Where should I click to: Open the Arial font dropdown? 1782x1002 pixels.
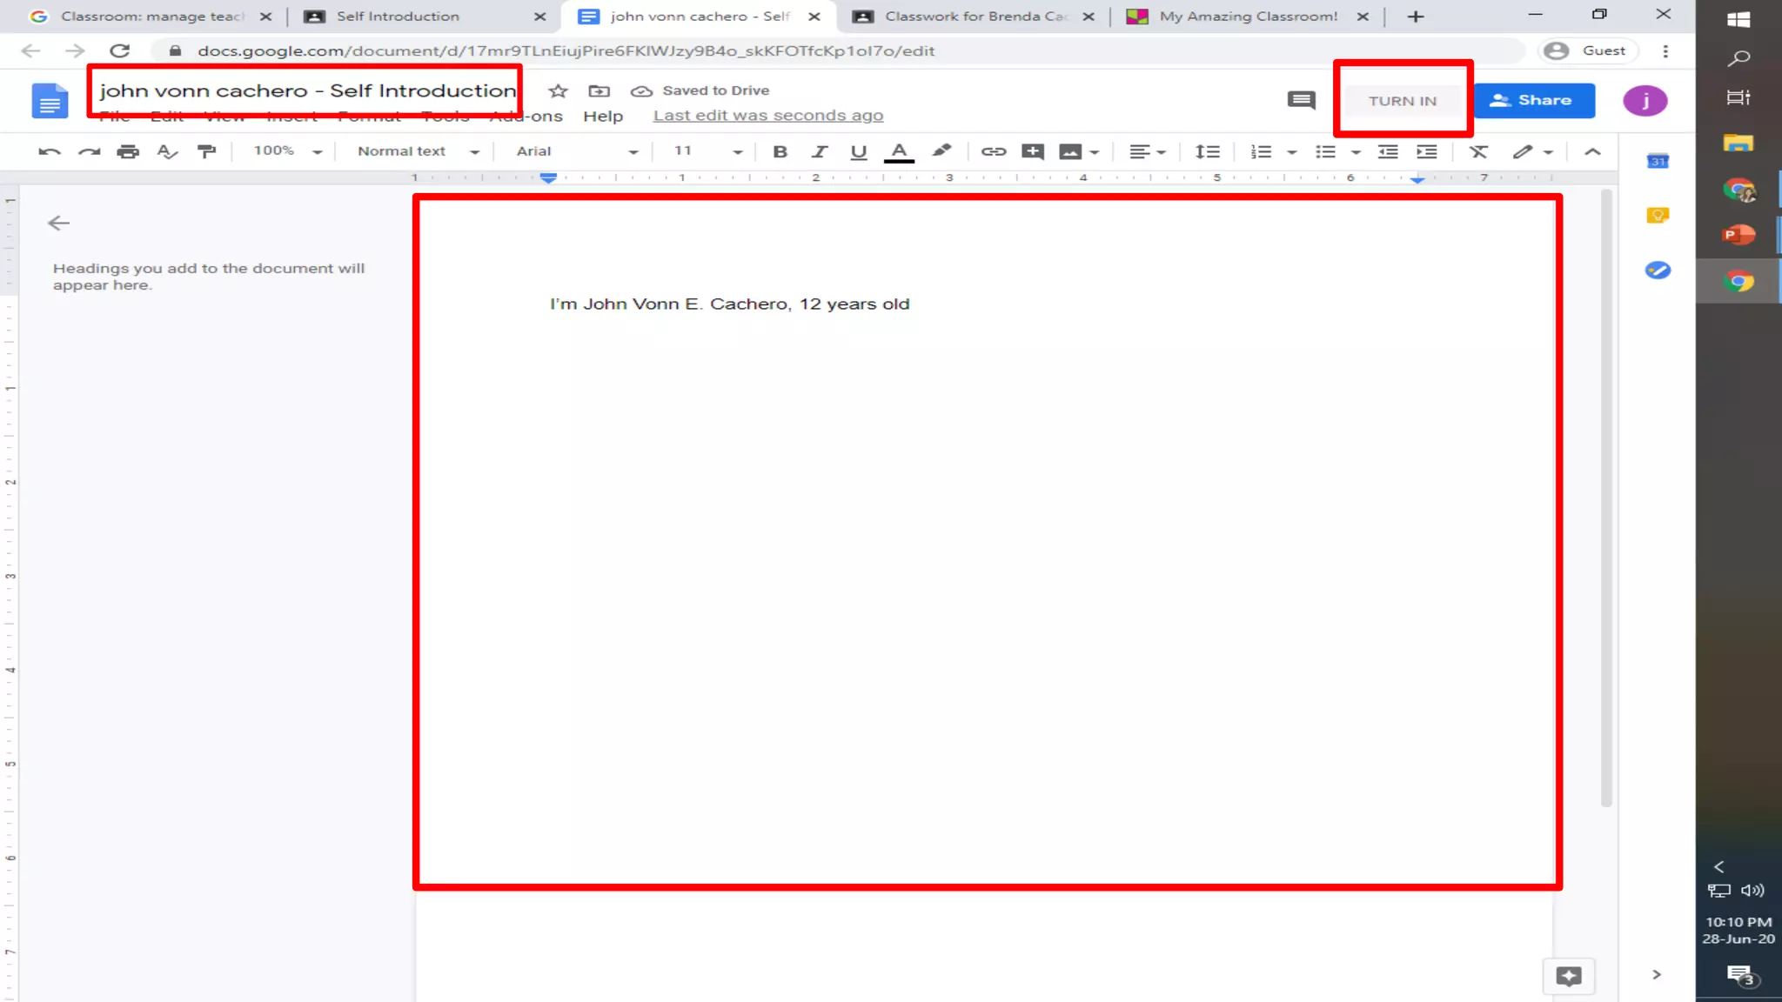click(x=577, y=151)
